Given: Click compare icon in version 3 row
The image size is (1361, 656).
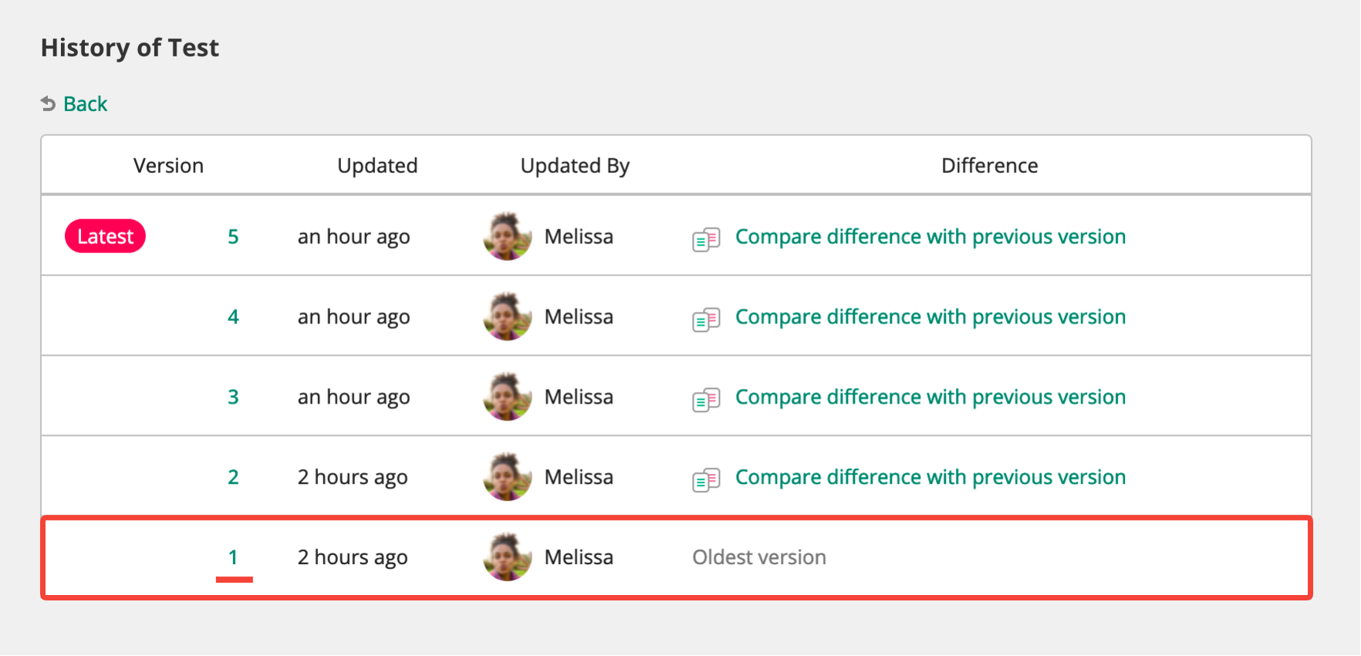Looking at the screenshot, I should (x=706, y=399).
